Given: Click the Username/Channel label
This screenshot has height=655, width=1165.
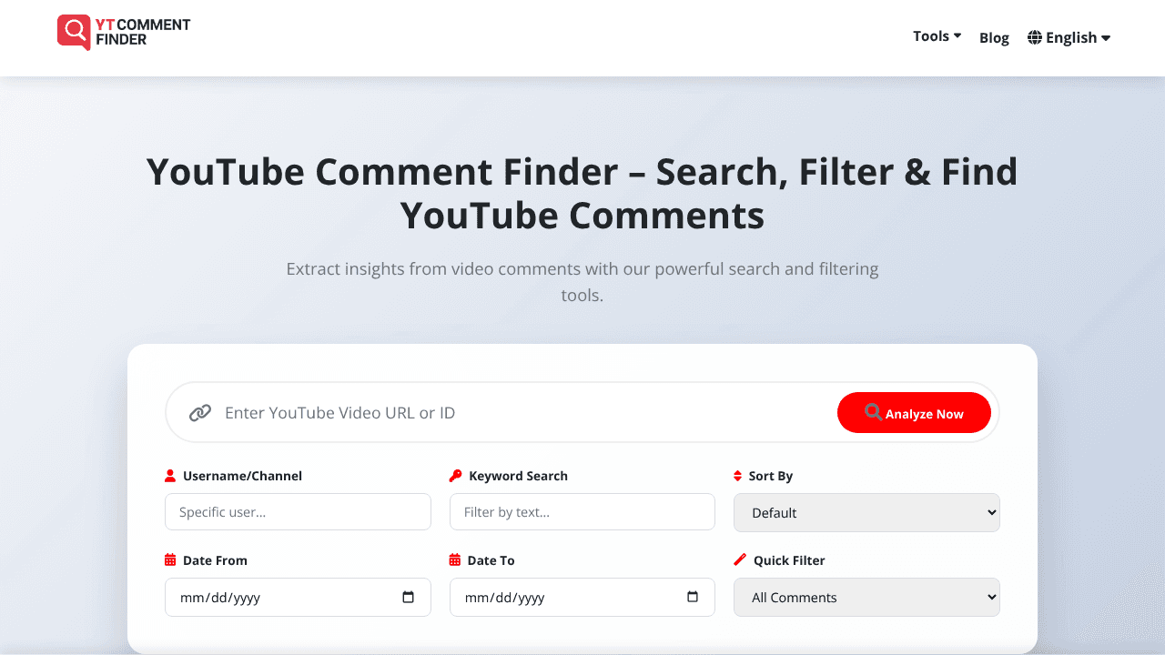Looking at the screenshot, I should pos(242,476).
